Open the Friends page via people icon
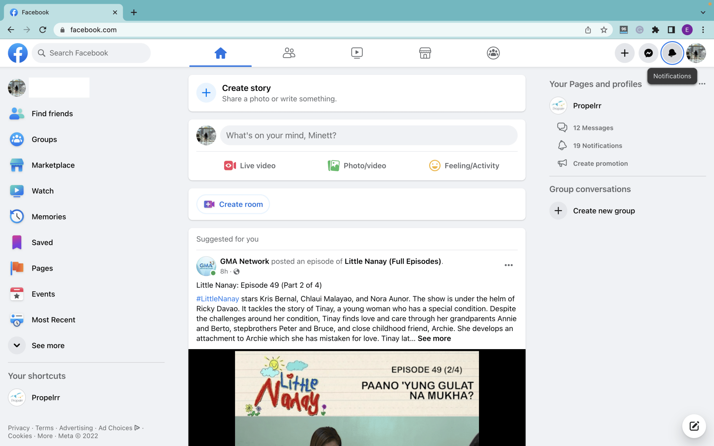This screenshot has width=714, height=446. coord(289,53)
